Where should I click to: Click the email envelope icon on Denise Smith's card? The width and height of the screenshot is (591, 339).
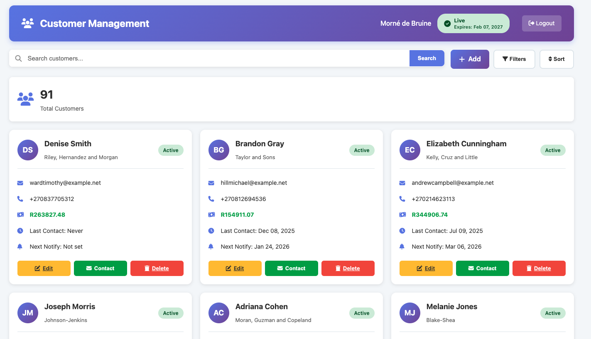pos(20,182)
